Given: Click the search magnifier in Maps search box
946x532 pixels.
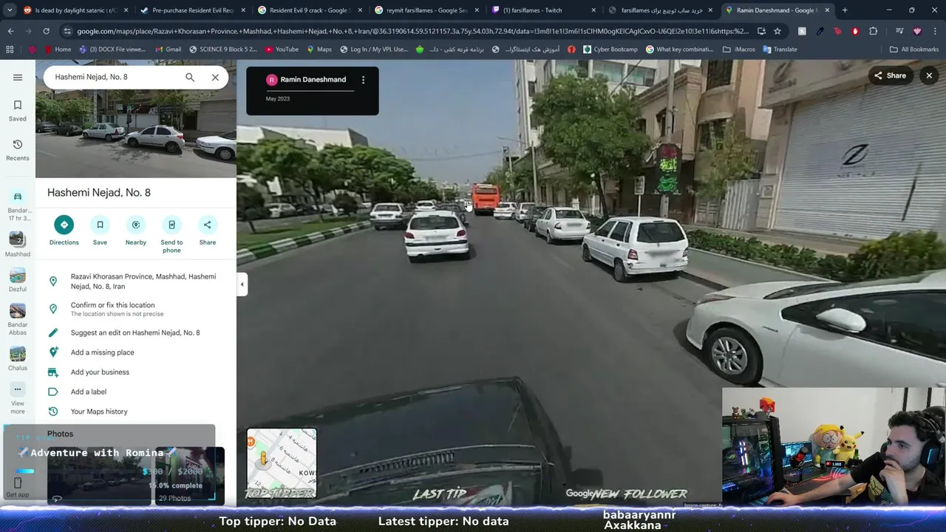Looking at the screenshot, I should click(x=190, y=77).
